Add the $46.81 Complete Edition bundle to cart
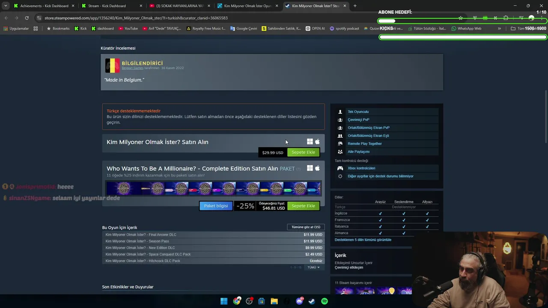 (x=303, y=206)
